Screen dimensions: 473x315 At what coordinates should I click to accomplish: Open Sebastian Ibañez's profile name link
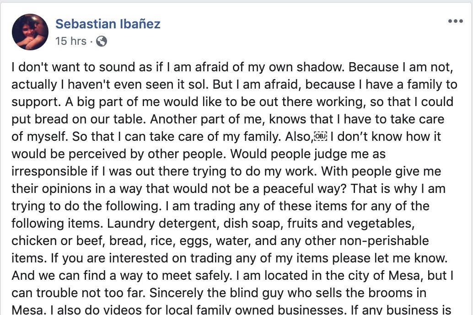click(107, 24)
